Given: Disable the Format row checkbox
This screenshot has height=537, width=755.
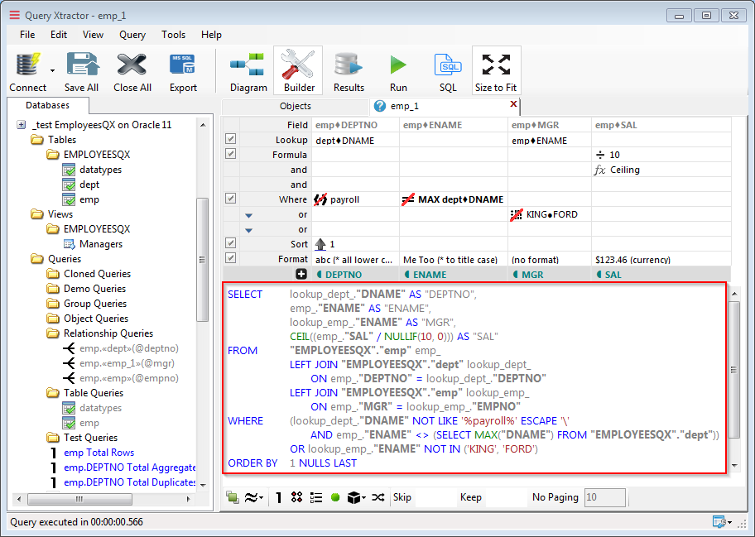Looking at the screenshot, I should point(230,255).
